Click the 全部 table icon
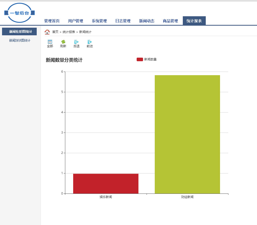Viewport: 257px width, 225px height. pyautogui.click(x=50, y=42)
